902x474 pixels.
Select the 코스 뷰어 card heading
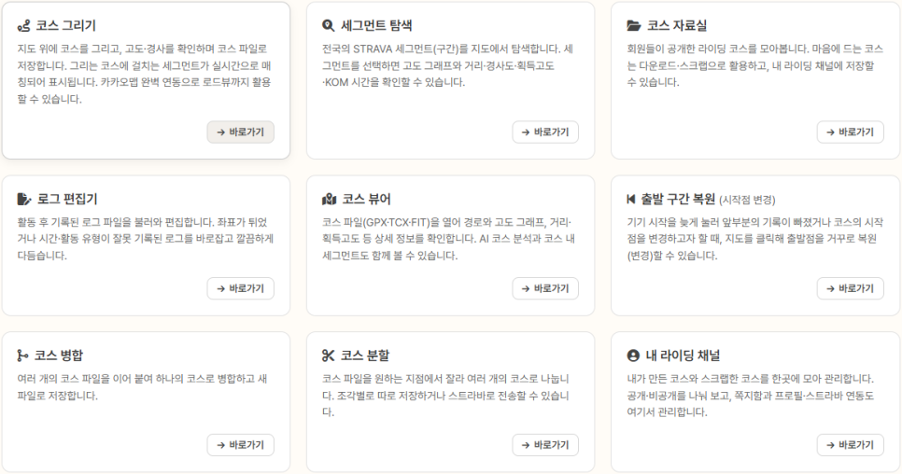(366, 200)
